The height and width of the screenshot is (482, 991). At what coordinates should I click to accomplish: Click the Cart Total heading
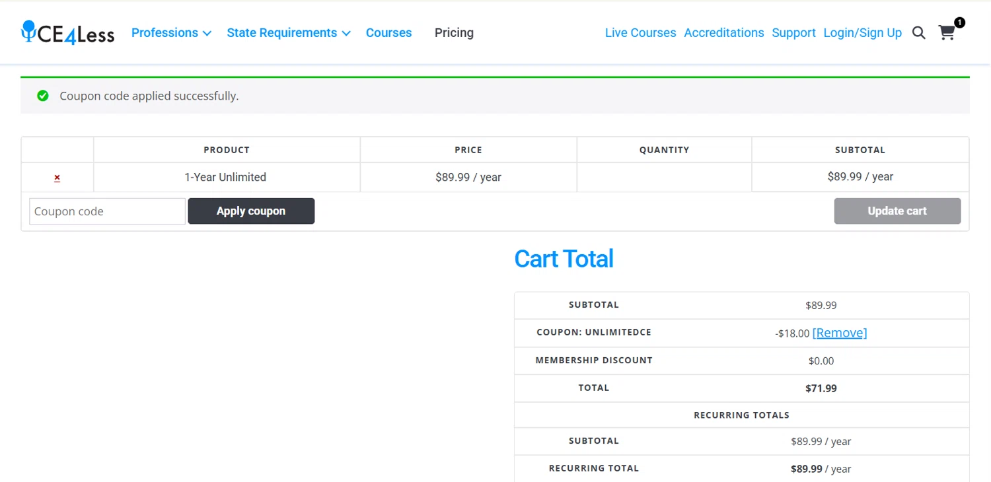pos(564,259)
